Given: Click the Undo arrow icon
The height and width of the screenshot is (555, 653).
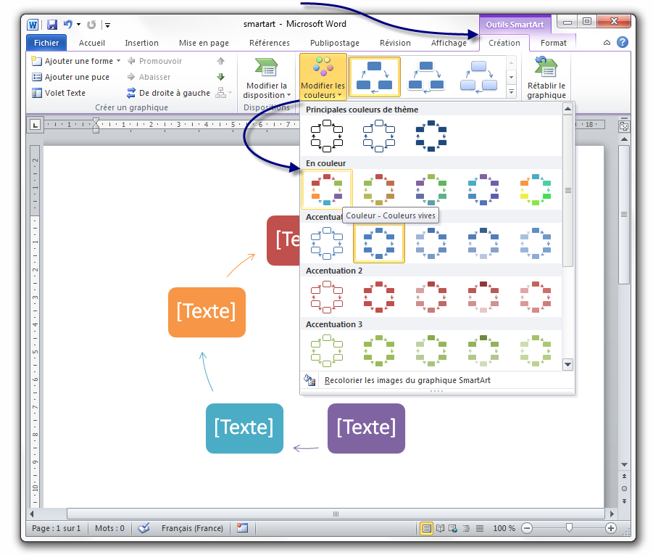Looking at the screenshot, I should (68, 25).
